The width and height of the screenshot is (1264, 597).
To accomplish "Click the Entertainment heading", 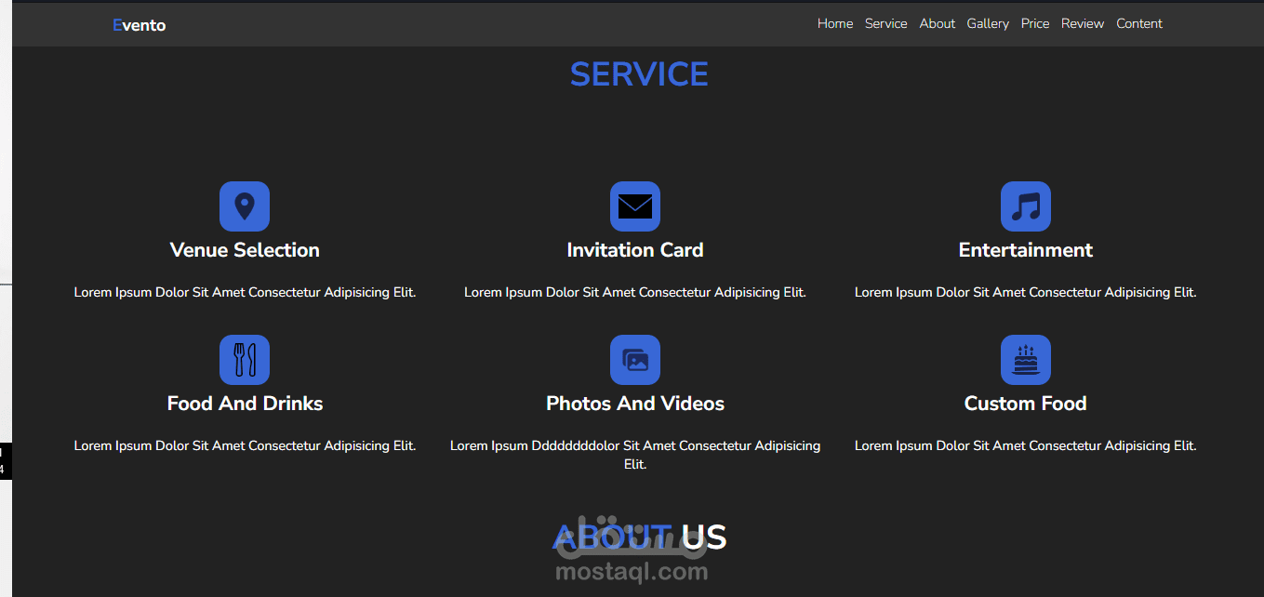I will pos(1026,250).
